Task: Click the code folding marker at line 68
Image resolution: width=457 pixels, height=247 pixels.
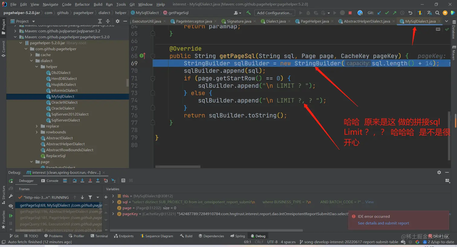Action: pyautogui.click(x=153, y=56)
